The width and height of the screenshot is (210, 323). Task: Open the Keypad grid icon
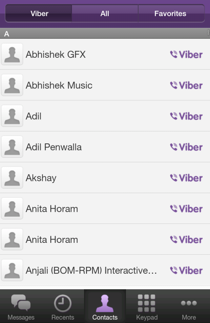(x=147, y=303)
